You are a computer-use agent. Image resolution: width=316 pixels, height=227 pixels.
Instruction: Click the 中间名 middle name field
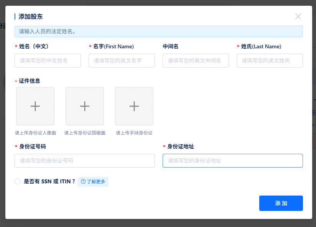[x=196, y=61]
